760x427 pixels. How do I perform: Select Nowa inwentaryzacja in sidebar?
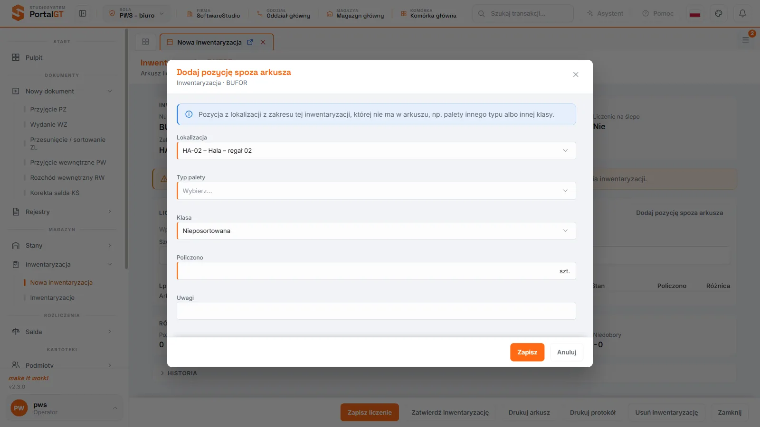pyautogui.click(x=61, y=282)
